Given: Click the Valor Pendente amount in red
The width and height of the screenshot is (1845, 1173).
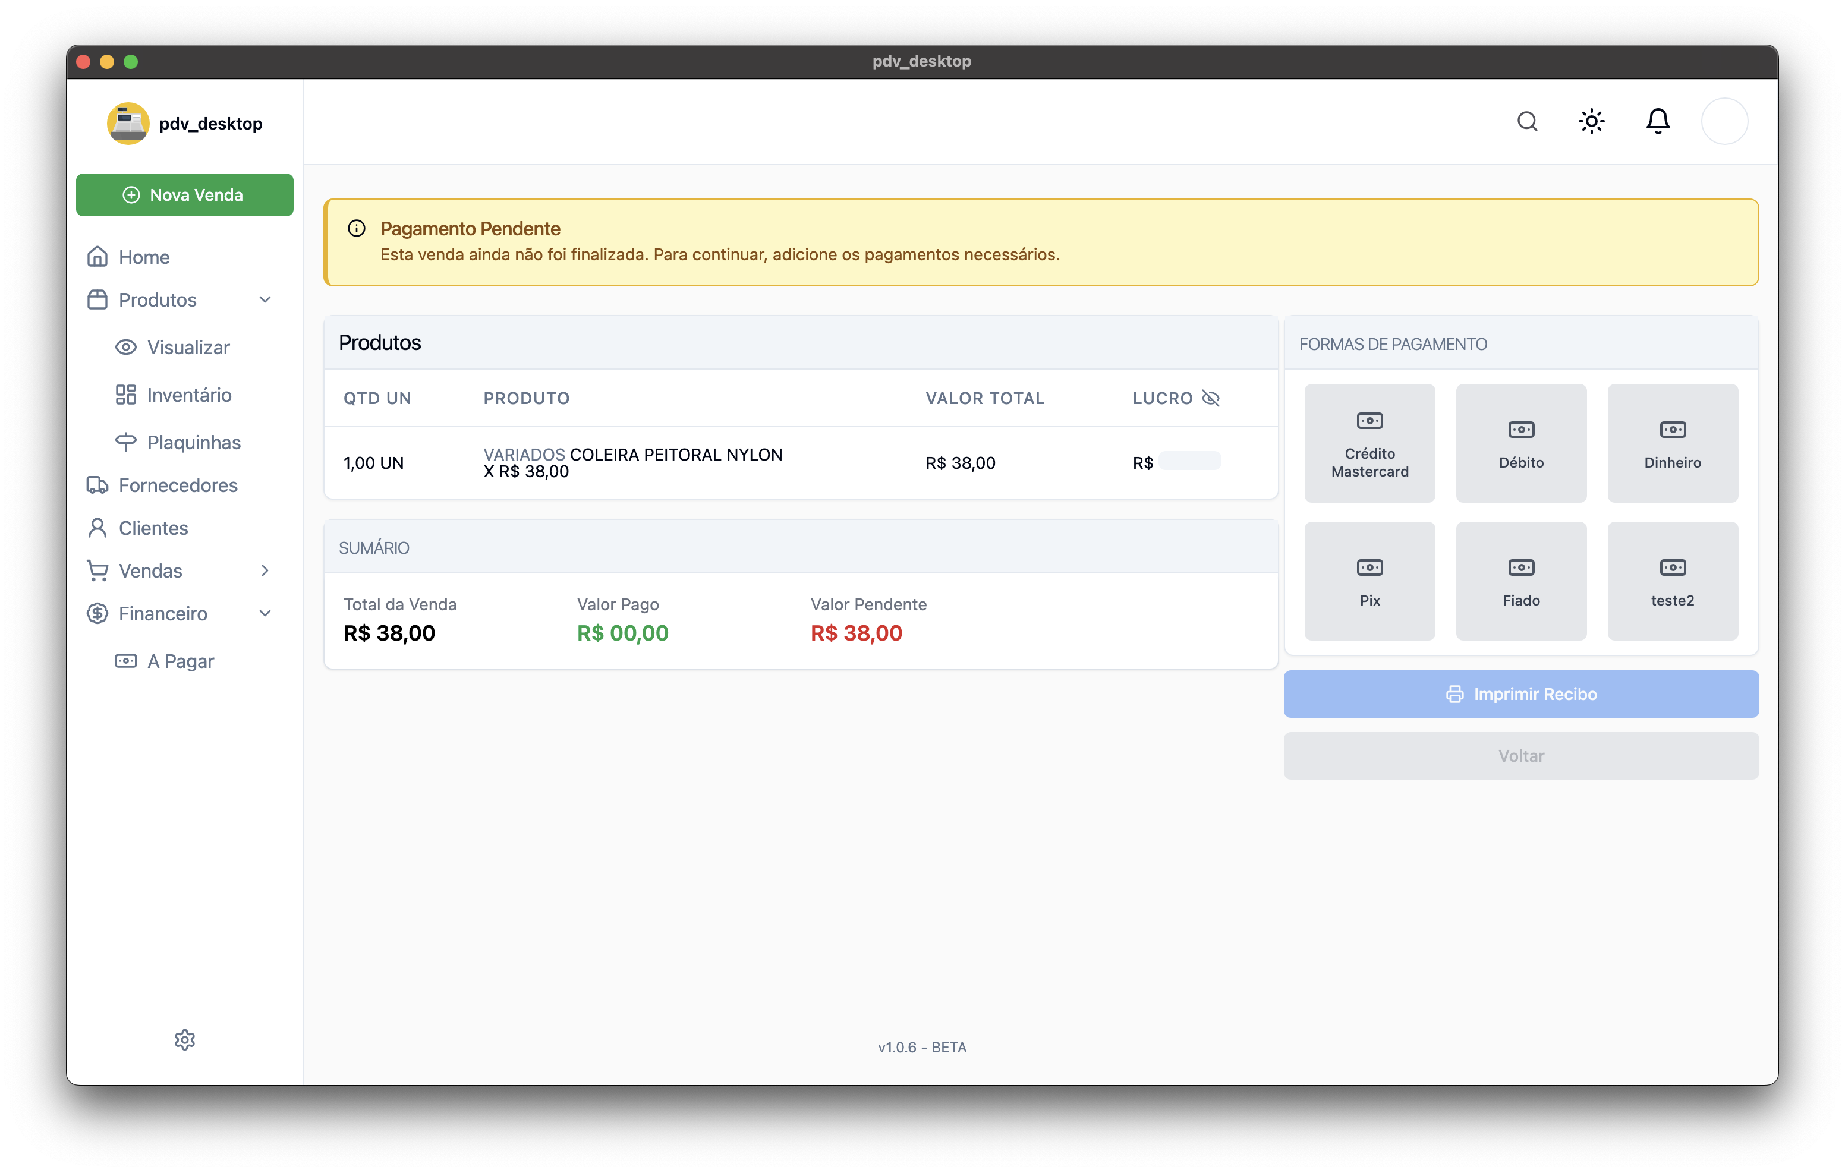Looking at the screenshot, I should coord(857,633).
